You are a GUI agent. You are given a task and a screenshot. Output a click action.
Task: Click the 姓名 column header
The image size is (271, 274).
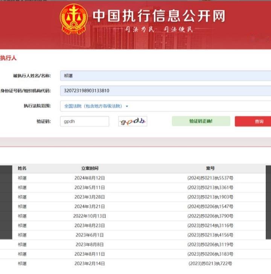[x=22, y=168]
